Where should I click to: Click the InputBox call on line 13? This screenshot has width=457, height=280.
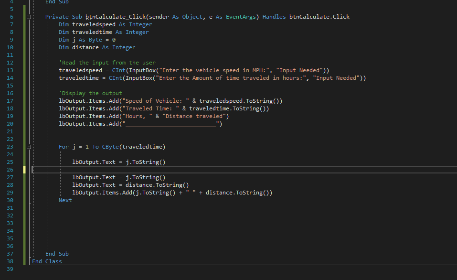[143, 70]
